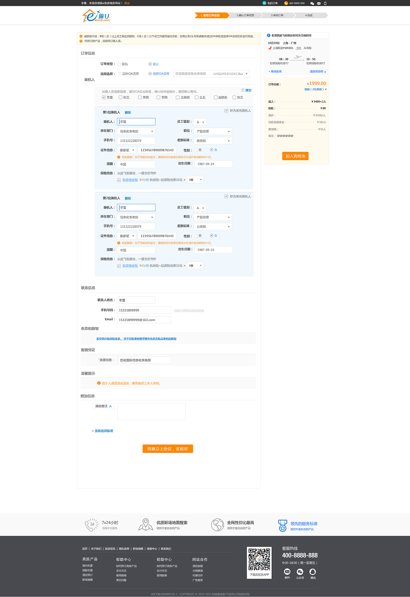Click passenger 2 passport reminder warning icon

(x=119, y=243)
